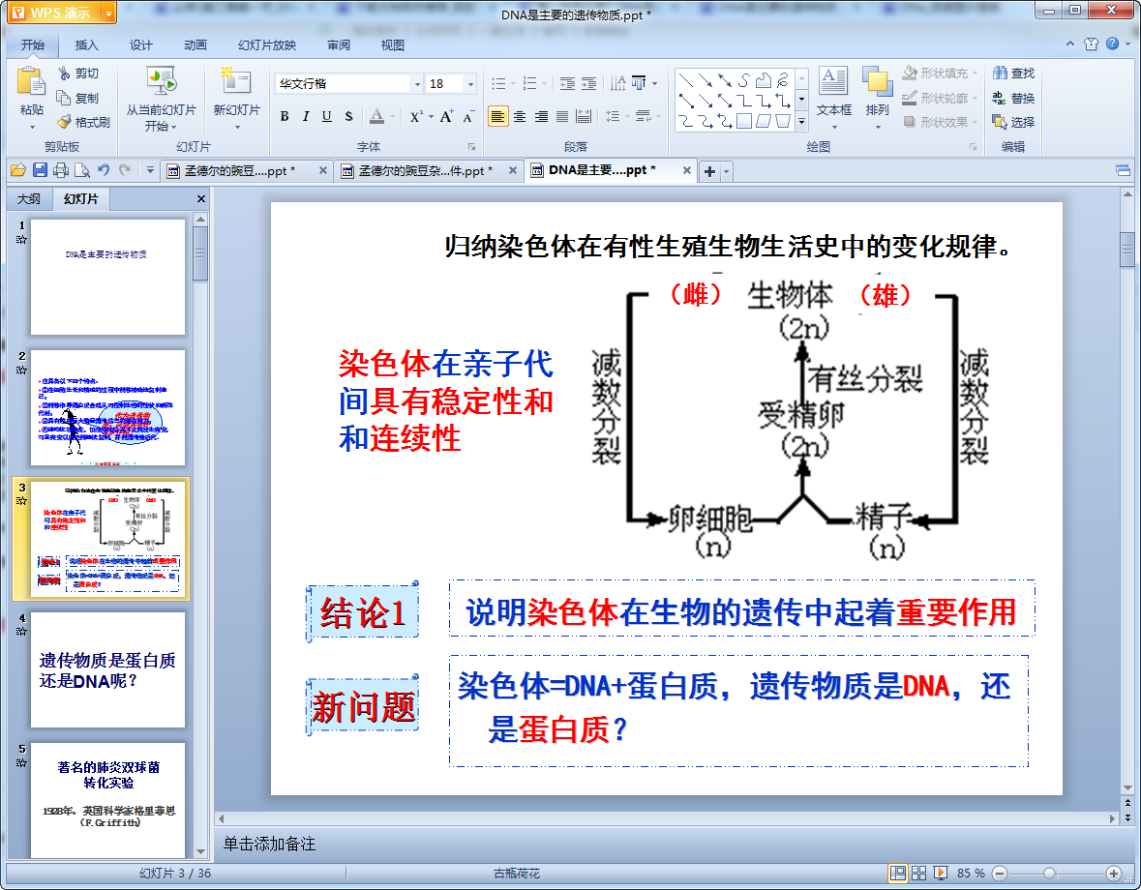Click the decrease indent icon
The height and width of the screenshot is (890, 1141).
pos(567,83)
